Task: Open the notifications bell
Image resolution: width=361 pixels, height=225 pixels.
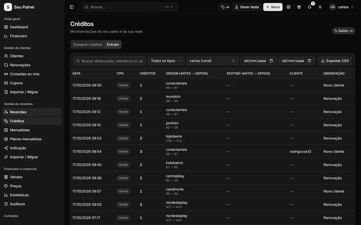Action: [310, 7]
